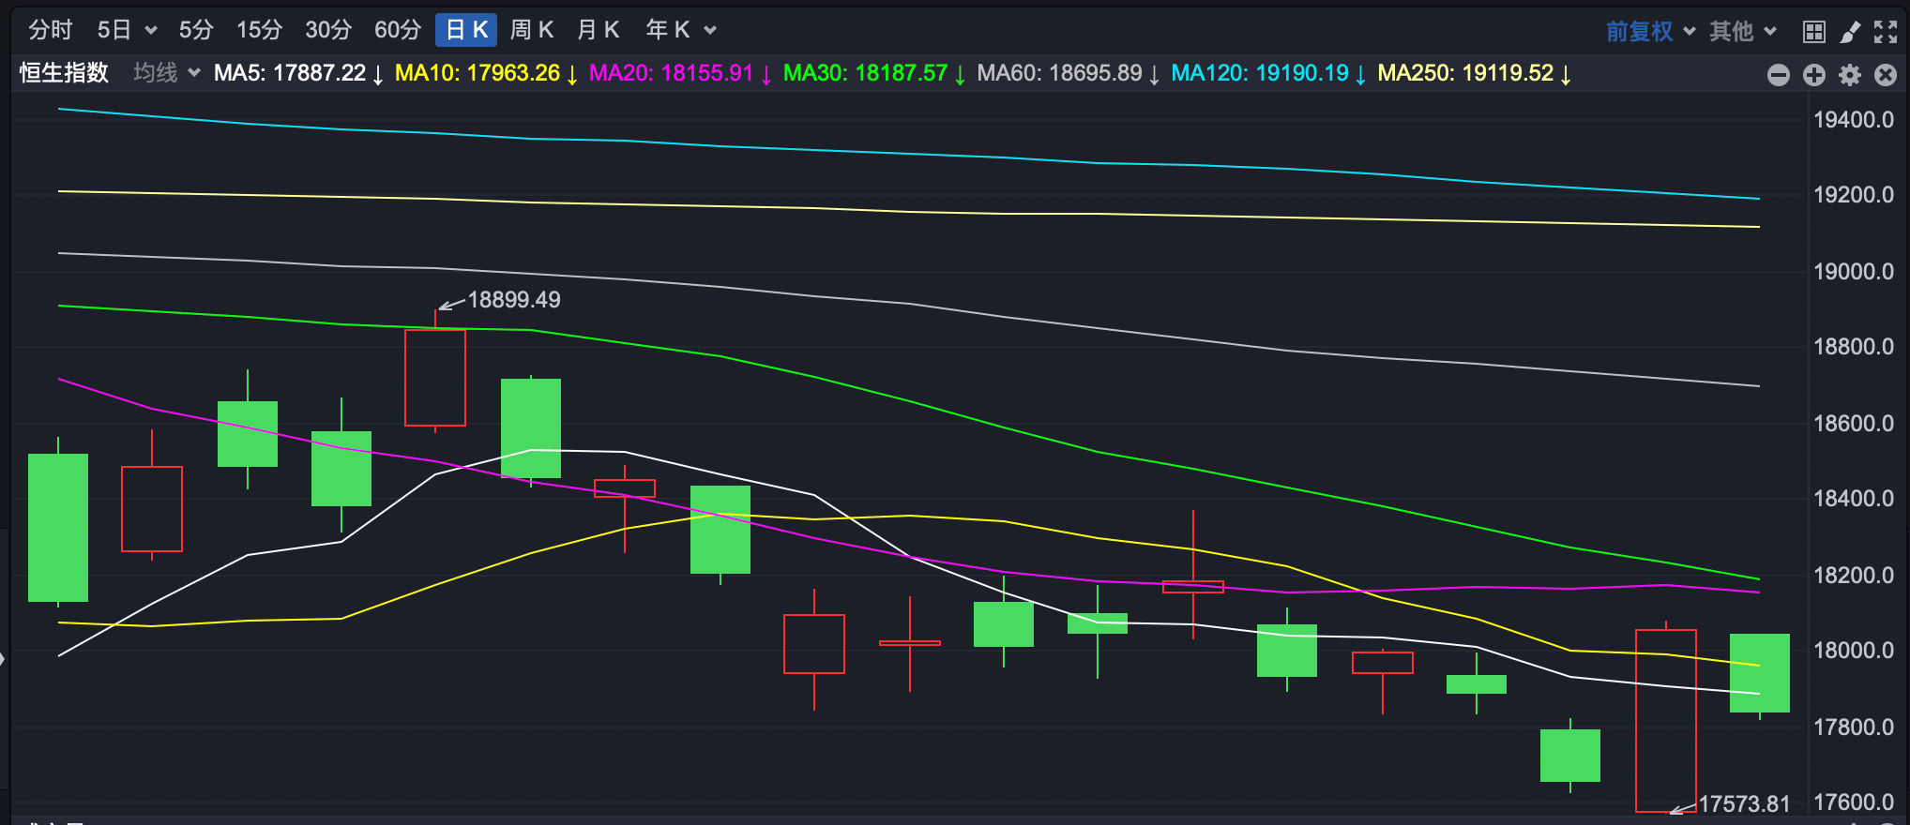Select the 月K monthly tab

[x=598, y=30]
